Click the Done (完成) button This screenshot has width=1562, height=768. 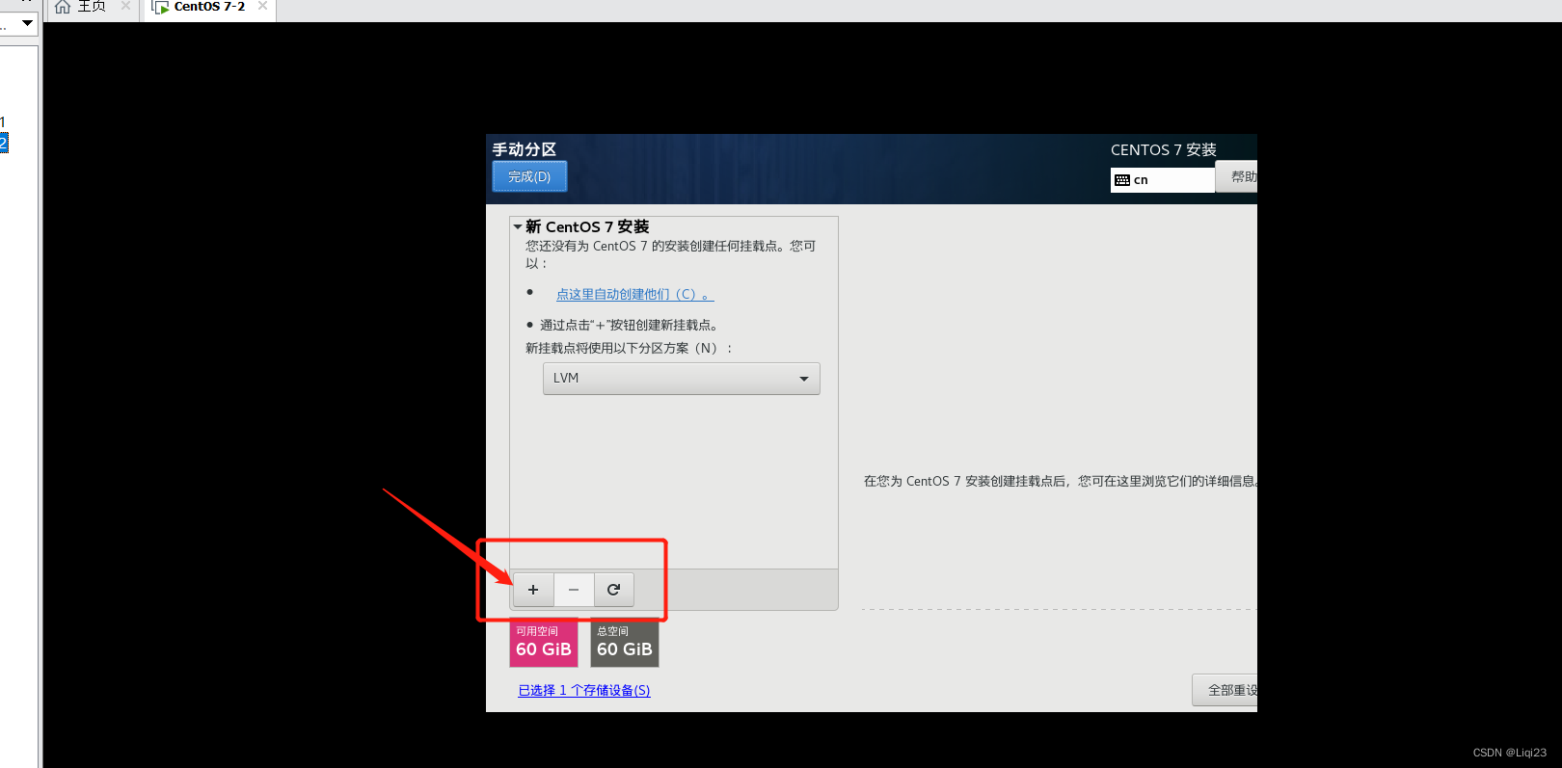point(529,176)
